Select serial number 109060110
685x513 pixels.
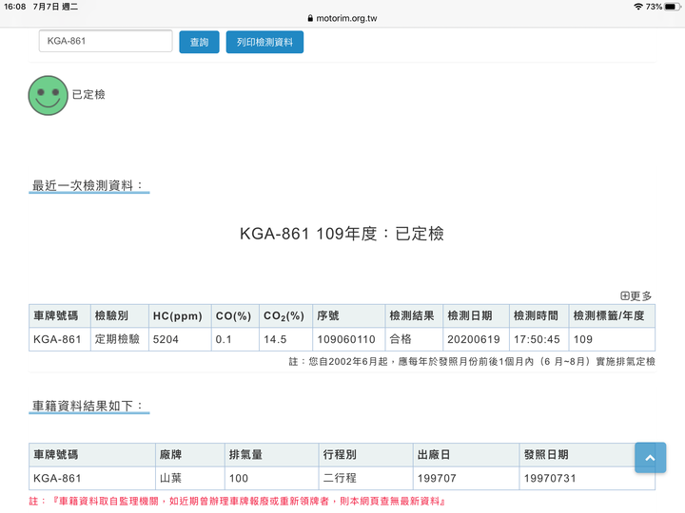[346, 339]
